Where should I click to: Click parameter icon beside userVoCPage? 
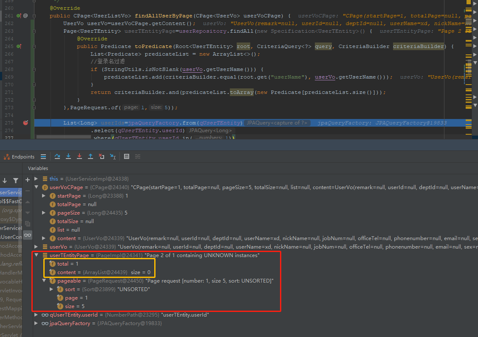(x=45, y=187)
